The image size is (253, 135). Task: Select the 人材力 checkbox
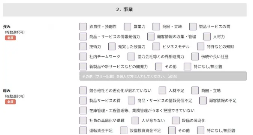pyautogui.click(x=207, y=37)
